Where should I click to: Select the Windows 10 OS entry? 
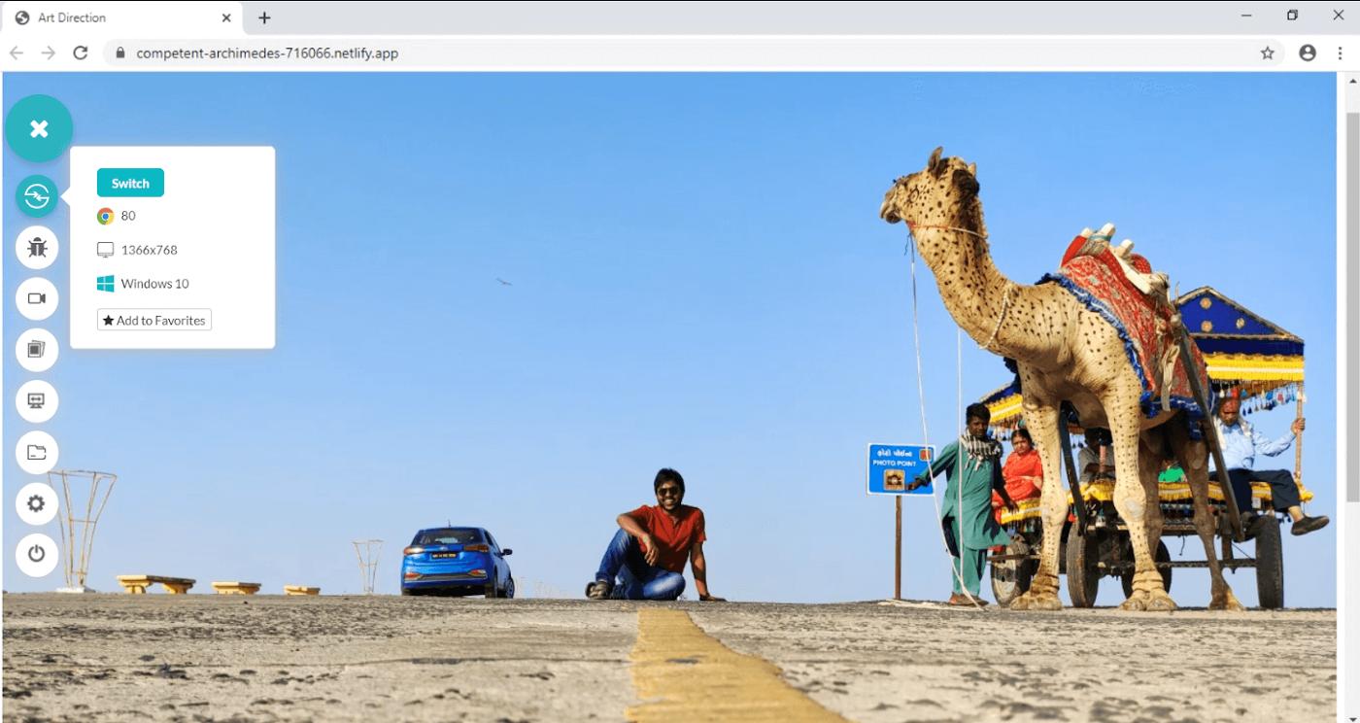tap(144, 284)
